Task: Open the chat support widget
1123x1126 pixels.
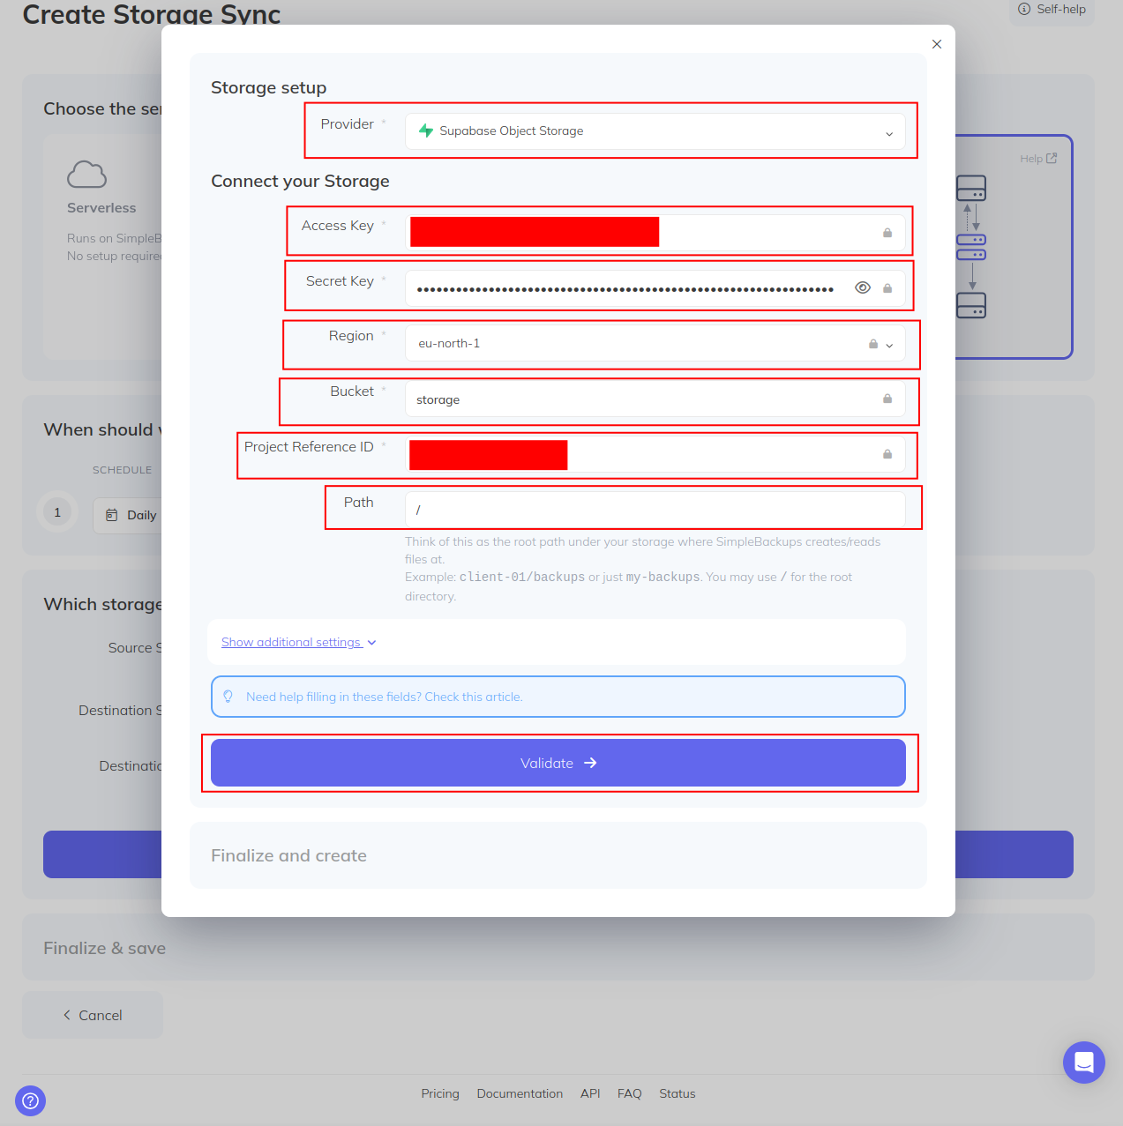Action: coord(1084,1063)
